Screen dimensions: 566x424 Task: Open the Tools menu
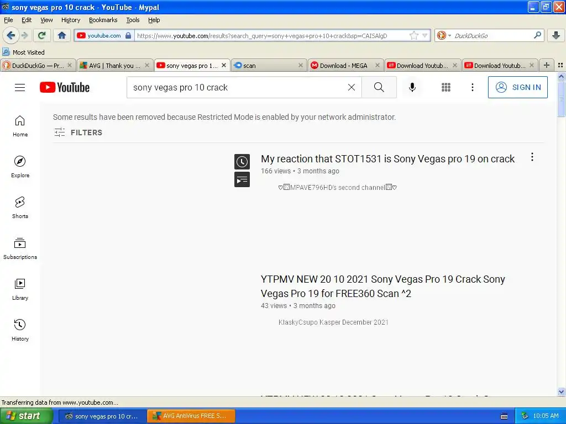tap(133, 20)
